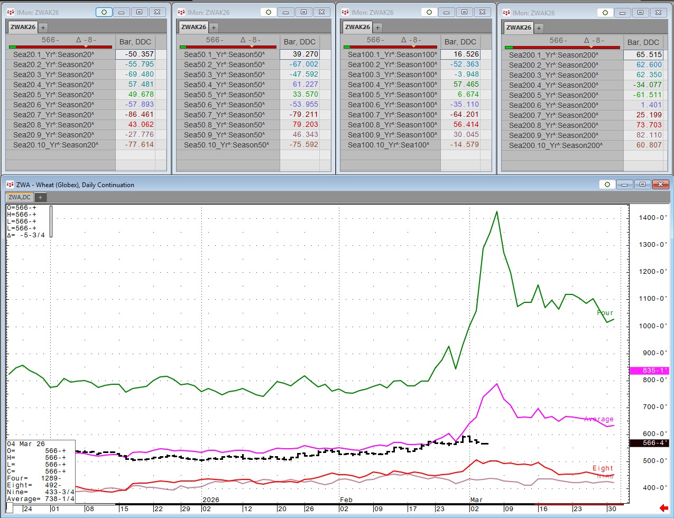Click the link circle button in first IMon window
This screenshot has width=674, height=518.
pyautogui.click(x=104, y=12)
